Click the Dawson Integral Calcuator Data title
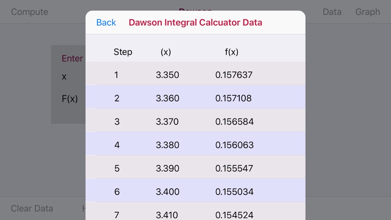This screenshot has height=220, width=391. point(195,22)
